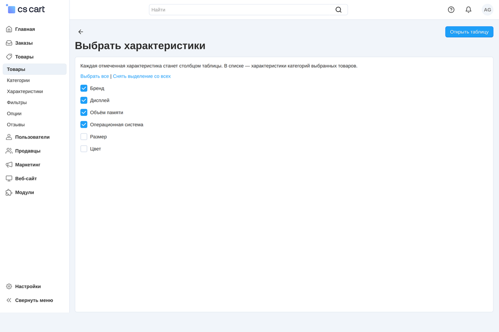Click the Продавцы menu label

coord(28,151)
